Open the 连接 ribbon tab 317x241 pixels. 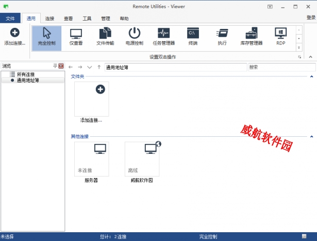click(x=49, y=18)
